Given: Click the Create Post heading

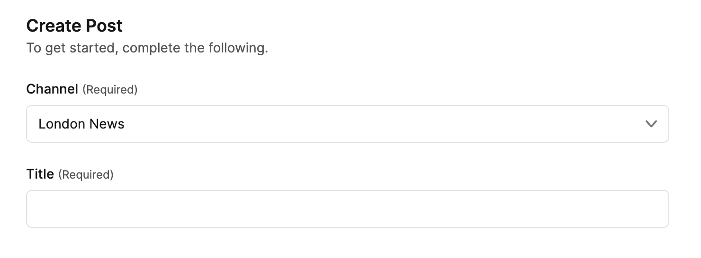Looking at the screenshot, I should click(74, 26).
